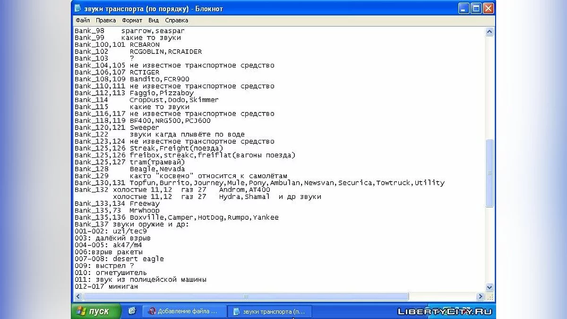This screenshot has width=567, height=319.
Task: Open the Справка menu
Action: 176,20
